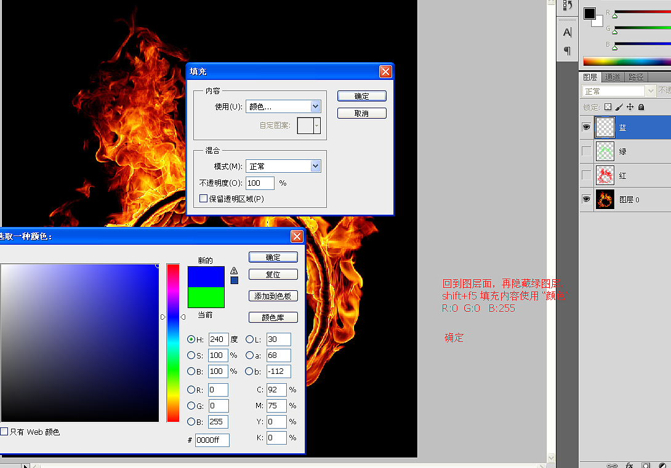Click the fx layer style icon

tap(629, 465)
